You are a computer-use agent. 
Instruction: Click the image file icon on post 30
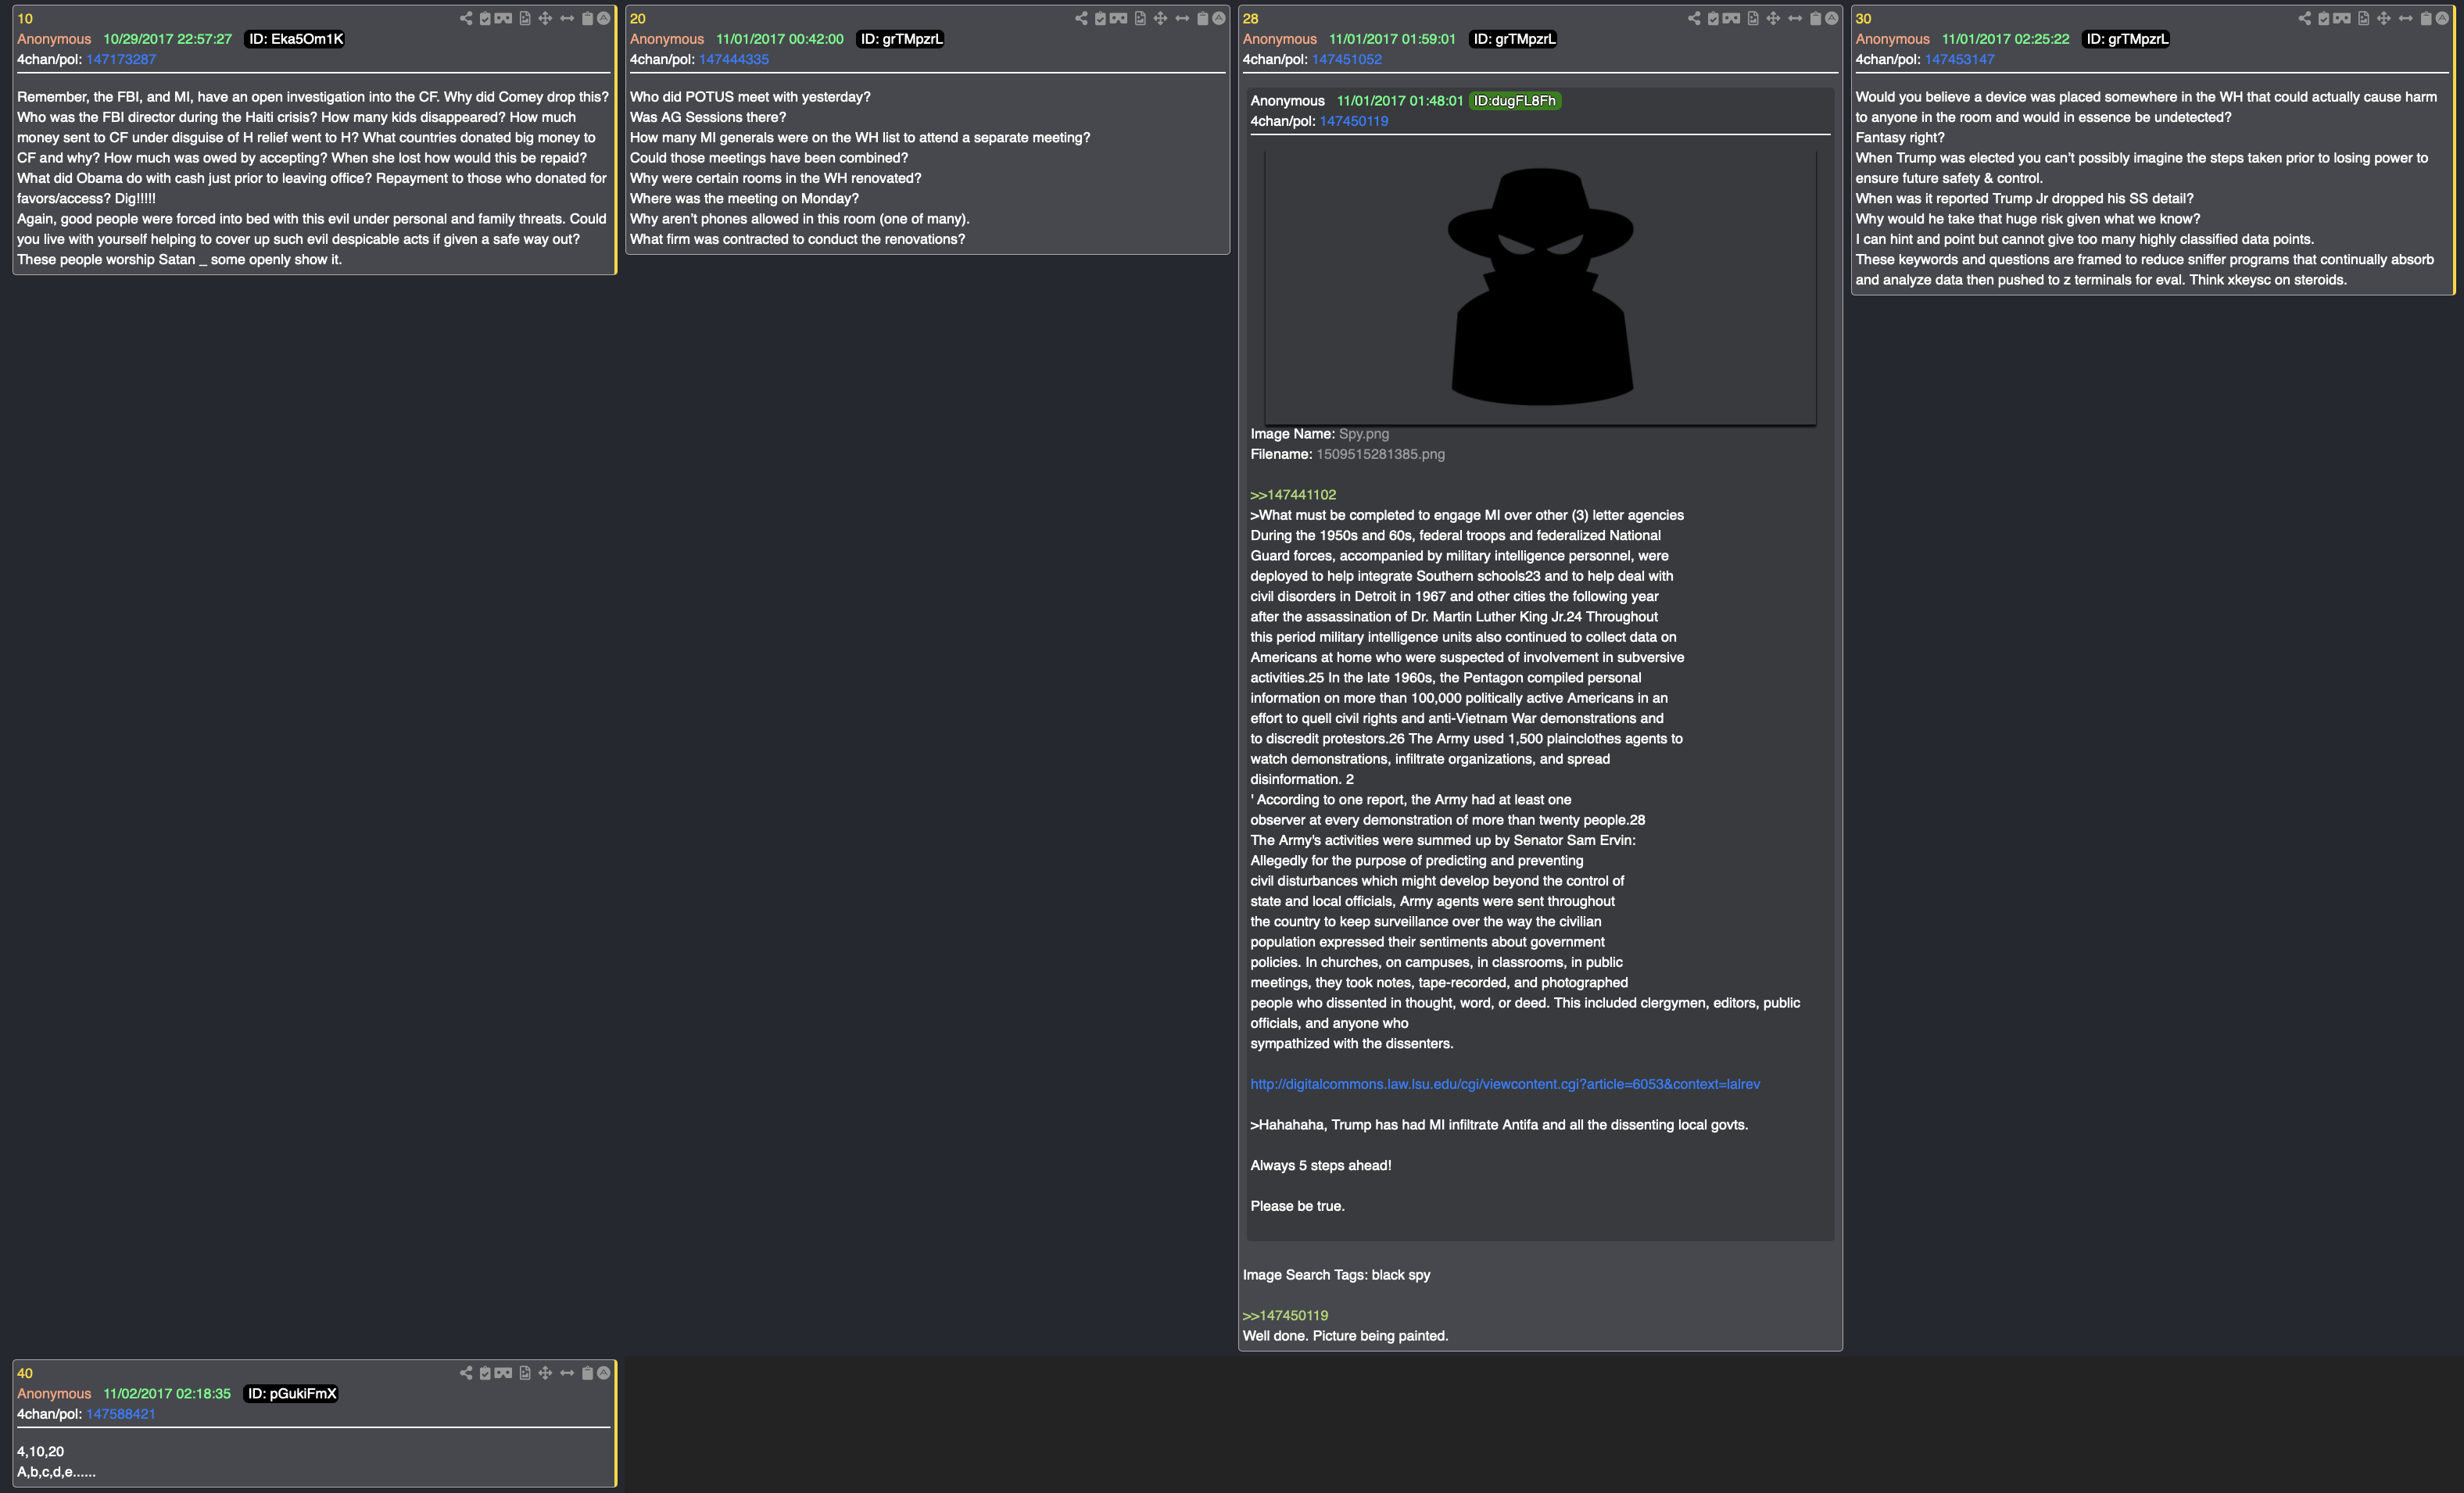coord(2364,18)
